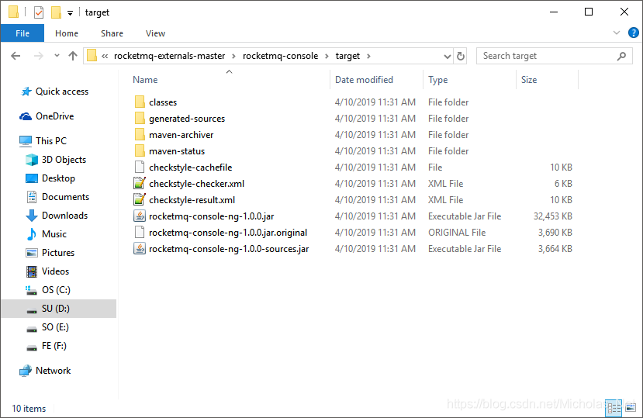The width and height of the screenshot is (643, 418).
Task: Switch to Large icons view button
Action: [x=631, y=408]
